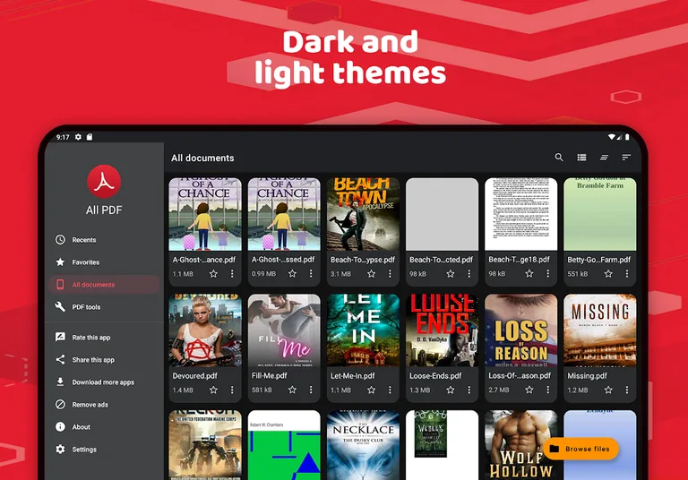Favorite A-Ghost-...ssed.pdf with its star

[x=292, y=274]
